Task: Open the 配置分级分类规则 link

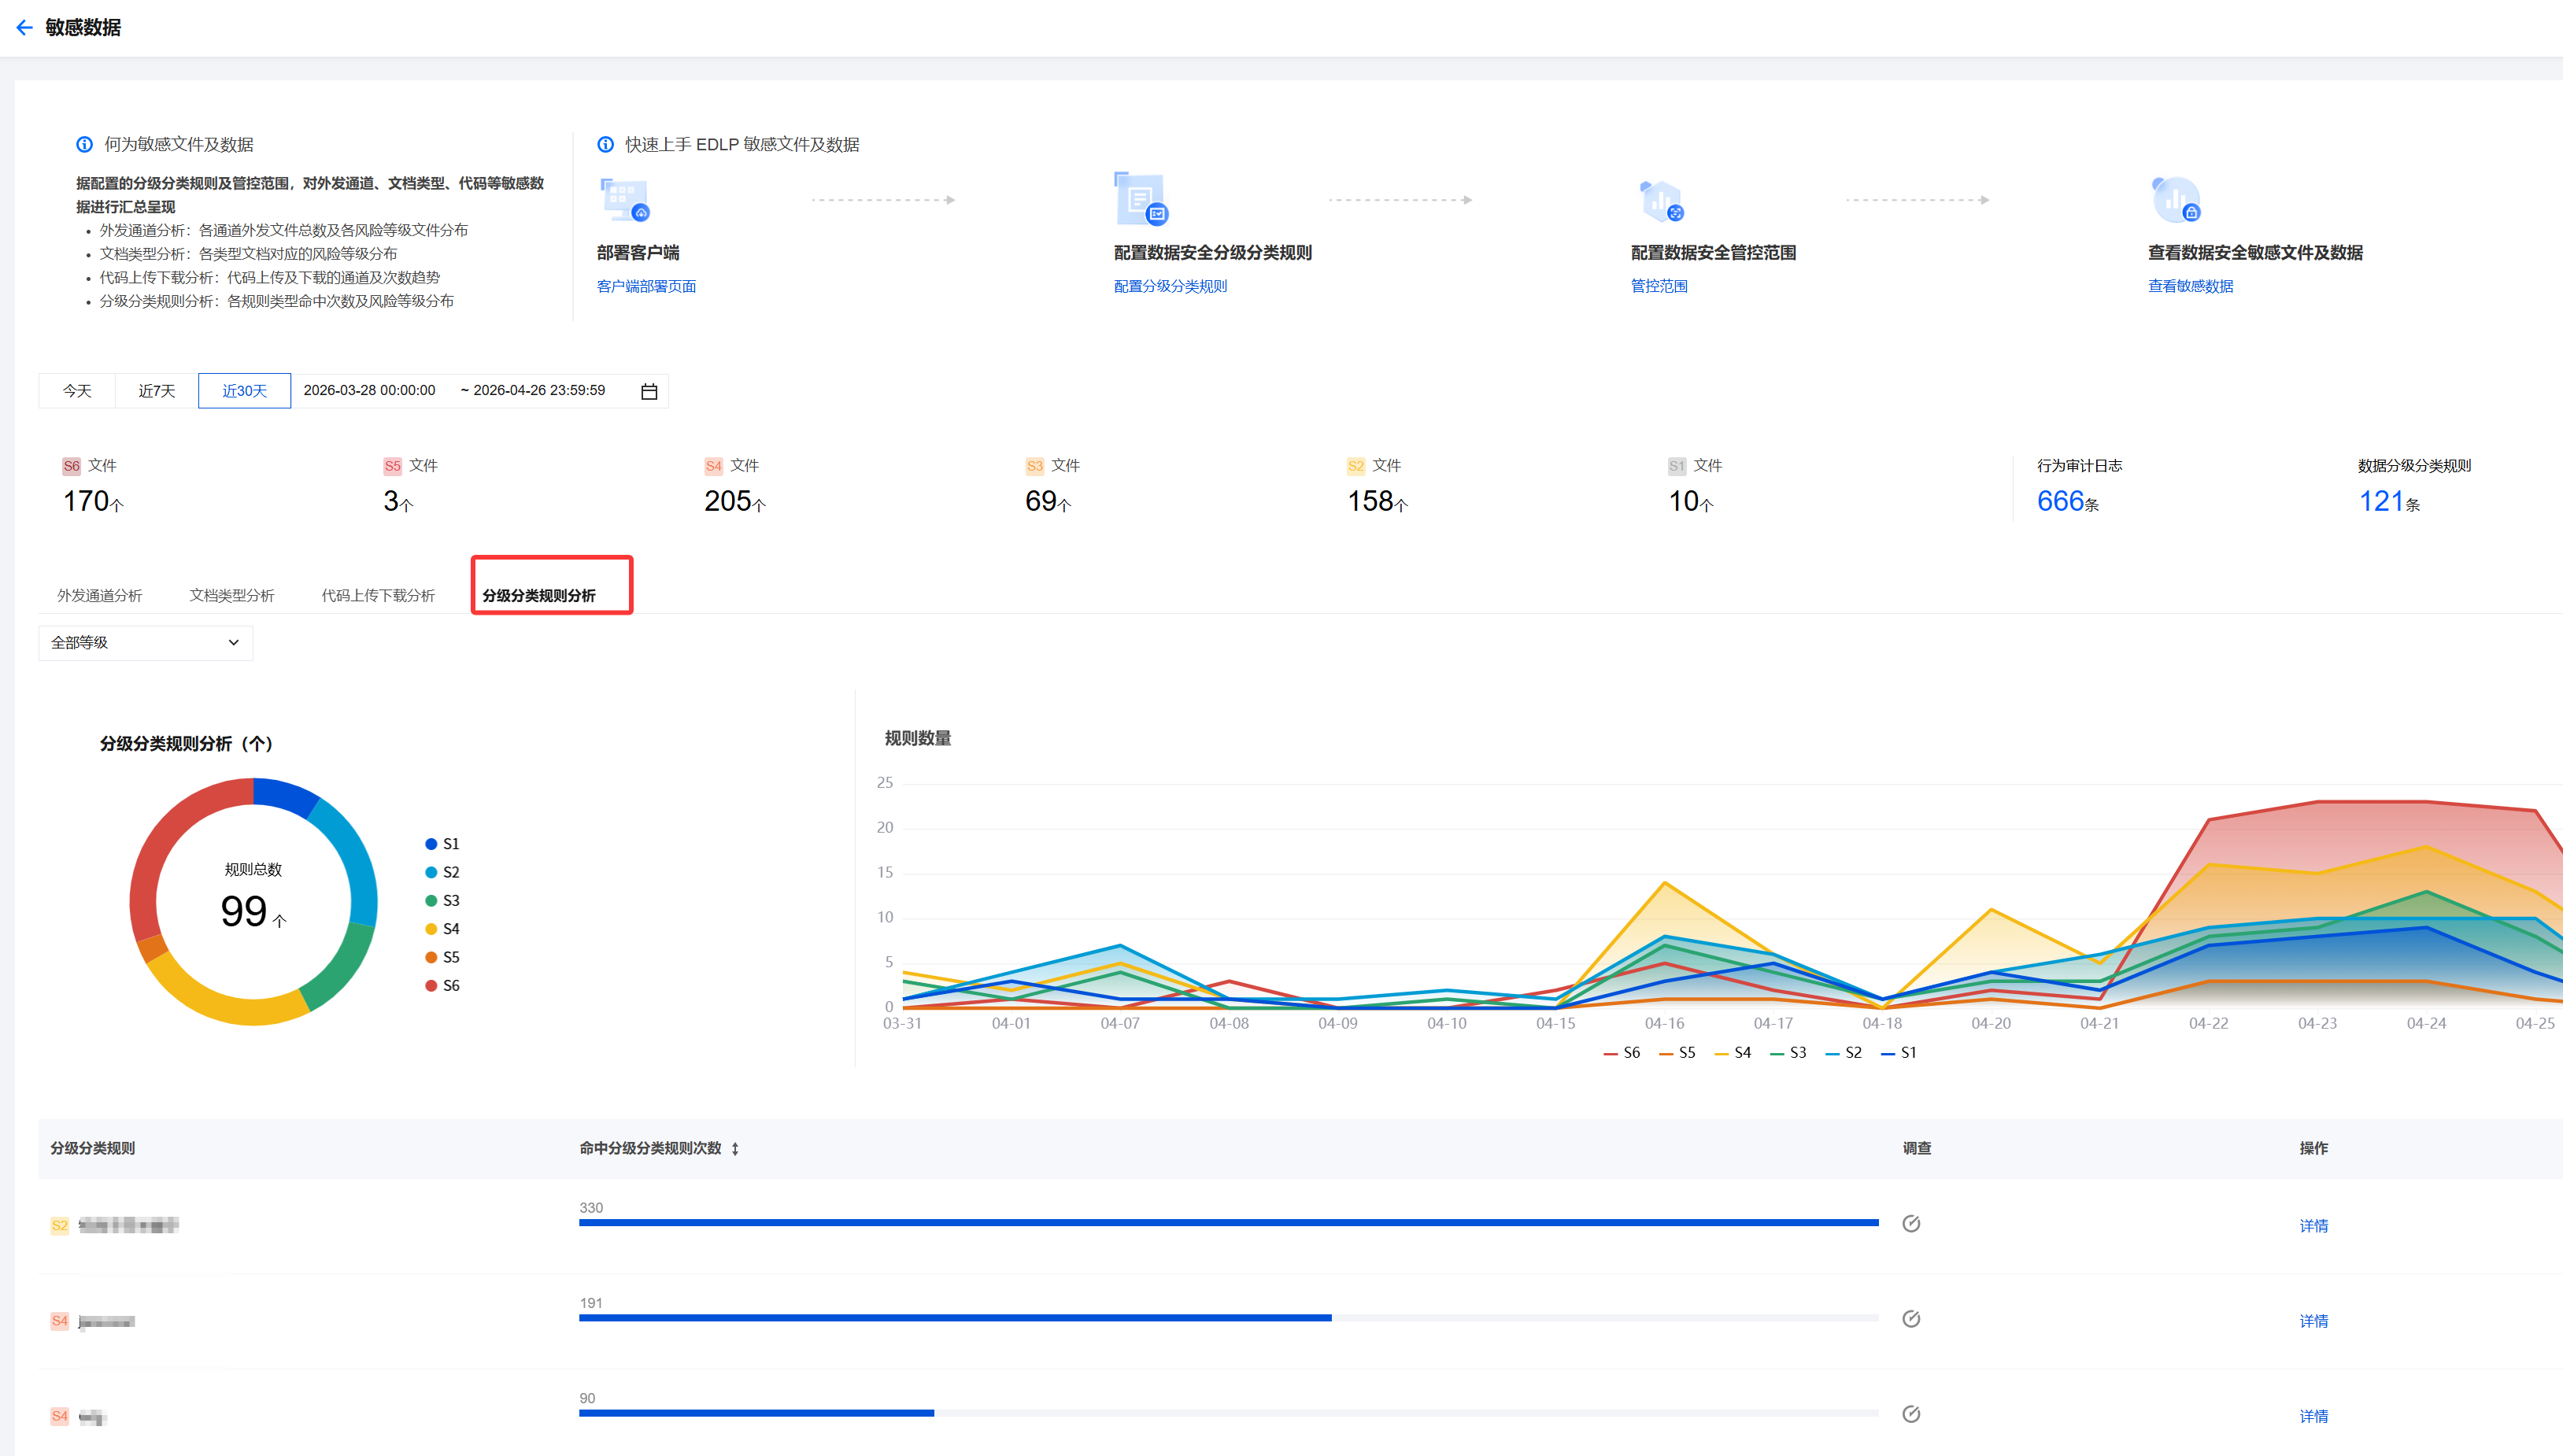Action: 1170,287
